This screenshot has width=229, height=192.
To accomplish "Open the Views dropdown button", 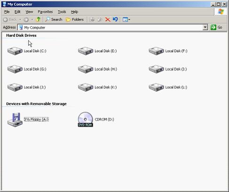I will pyautogui.click(x=126, y=20).
